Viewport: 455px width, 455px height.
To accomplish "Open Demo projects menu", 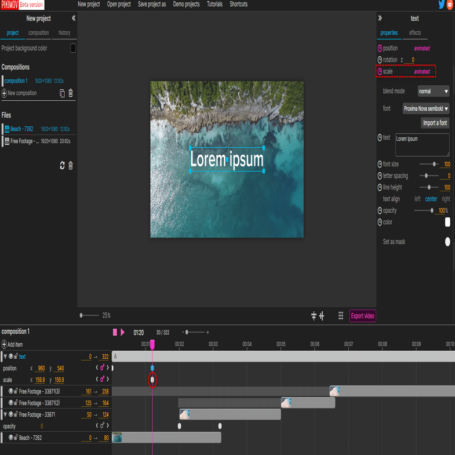I will click(186, 4).
